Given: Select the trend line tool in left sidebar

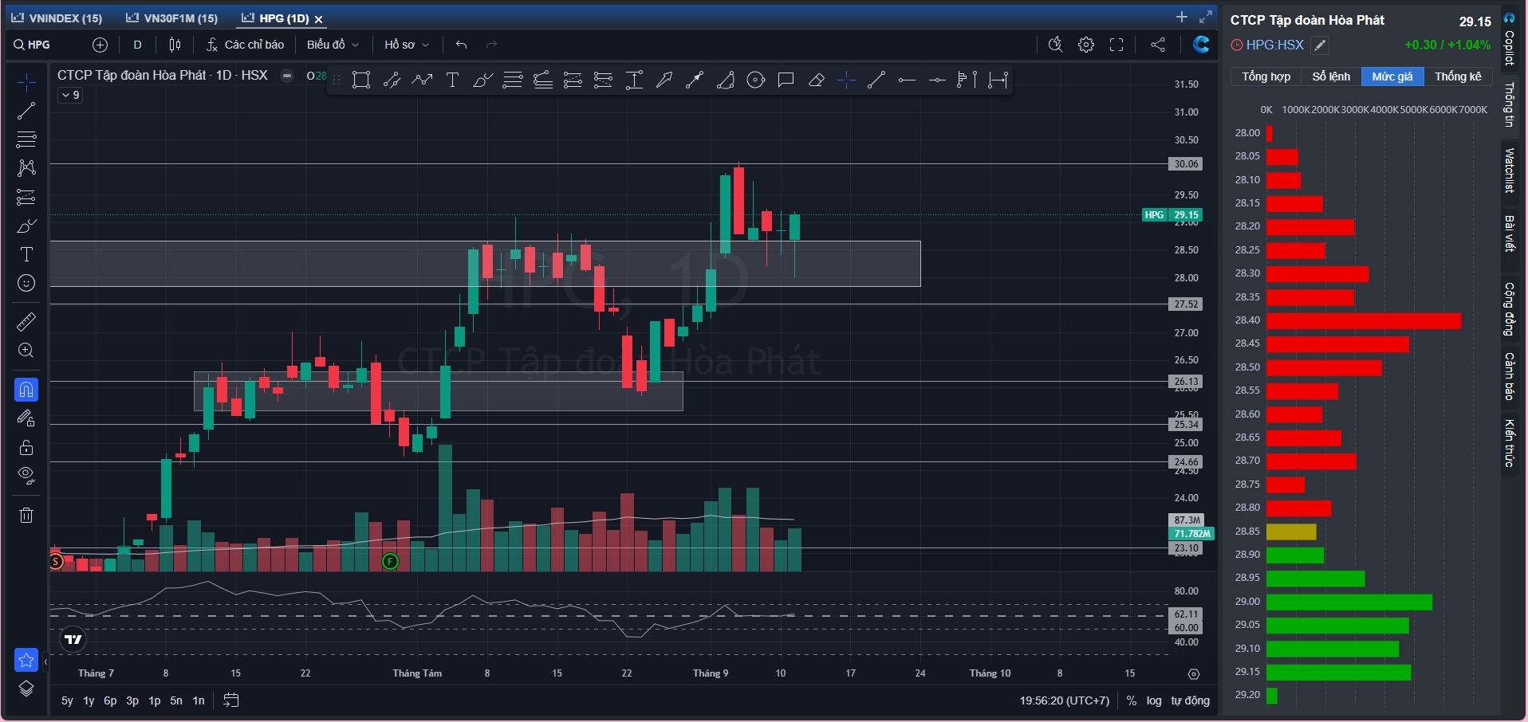Looking at the screenshot, I should (26, 111).
